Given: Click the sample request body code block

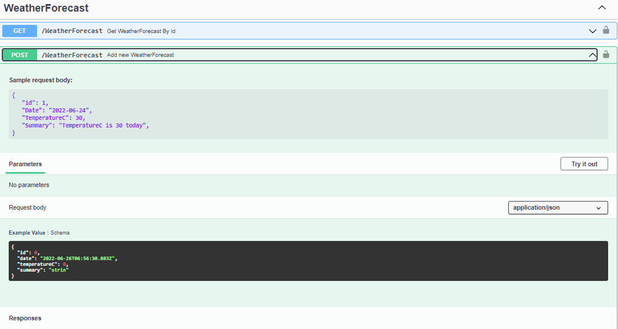Looking at the screenshot, I should click(308, 114).
